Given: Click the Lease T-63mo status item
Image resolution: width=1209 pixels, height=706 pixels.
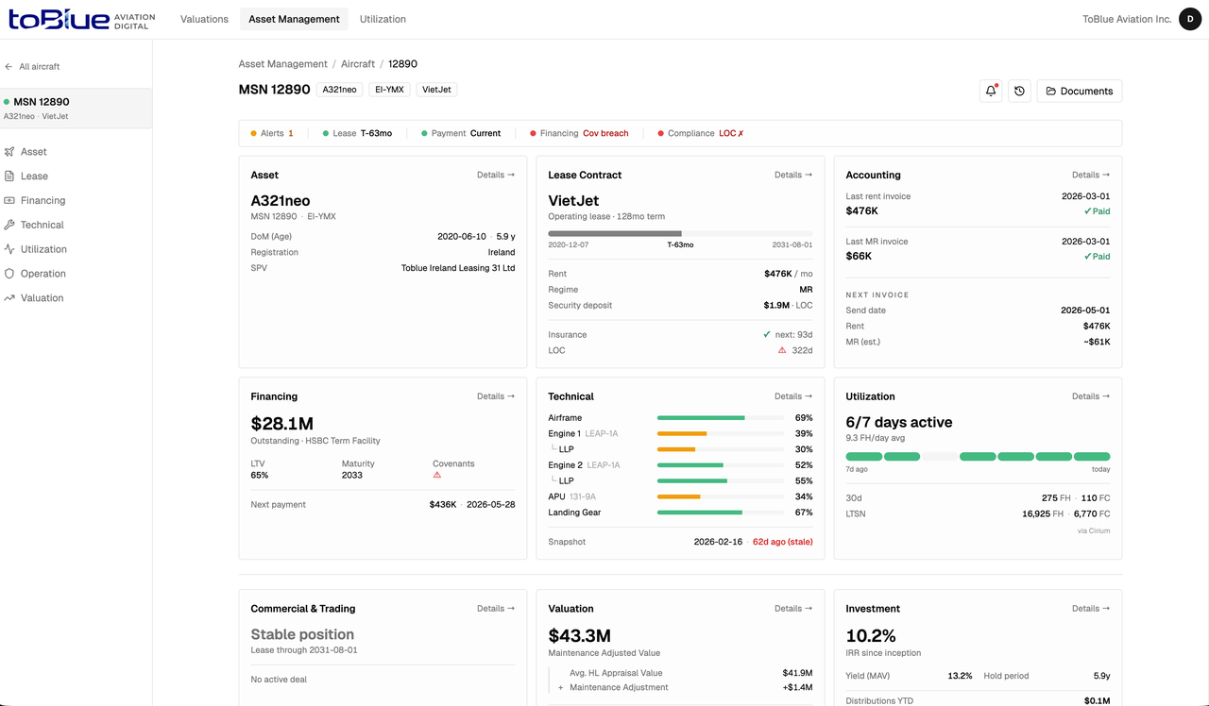Looking at the screenshot, I should pos(357,133).
